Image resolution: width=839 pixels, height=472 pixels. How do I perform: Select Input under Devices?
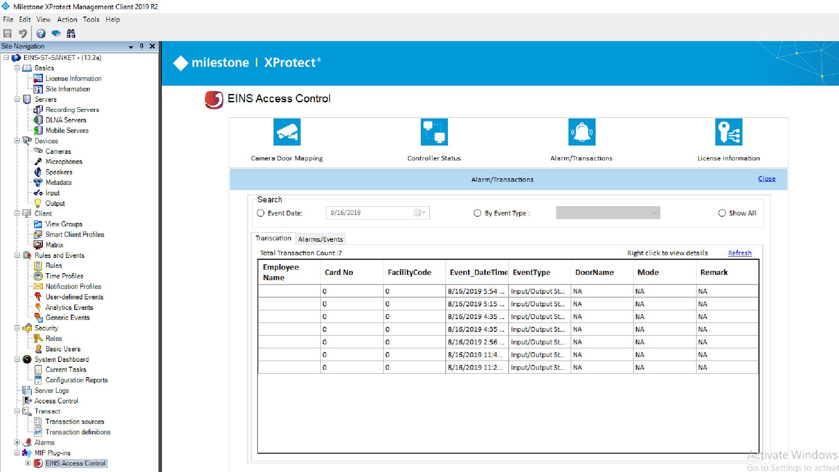pyautogui.click(x=52, y=193)
